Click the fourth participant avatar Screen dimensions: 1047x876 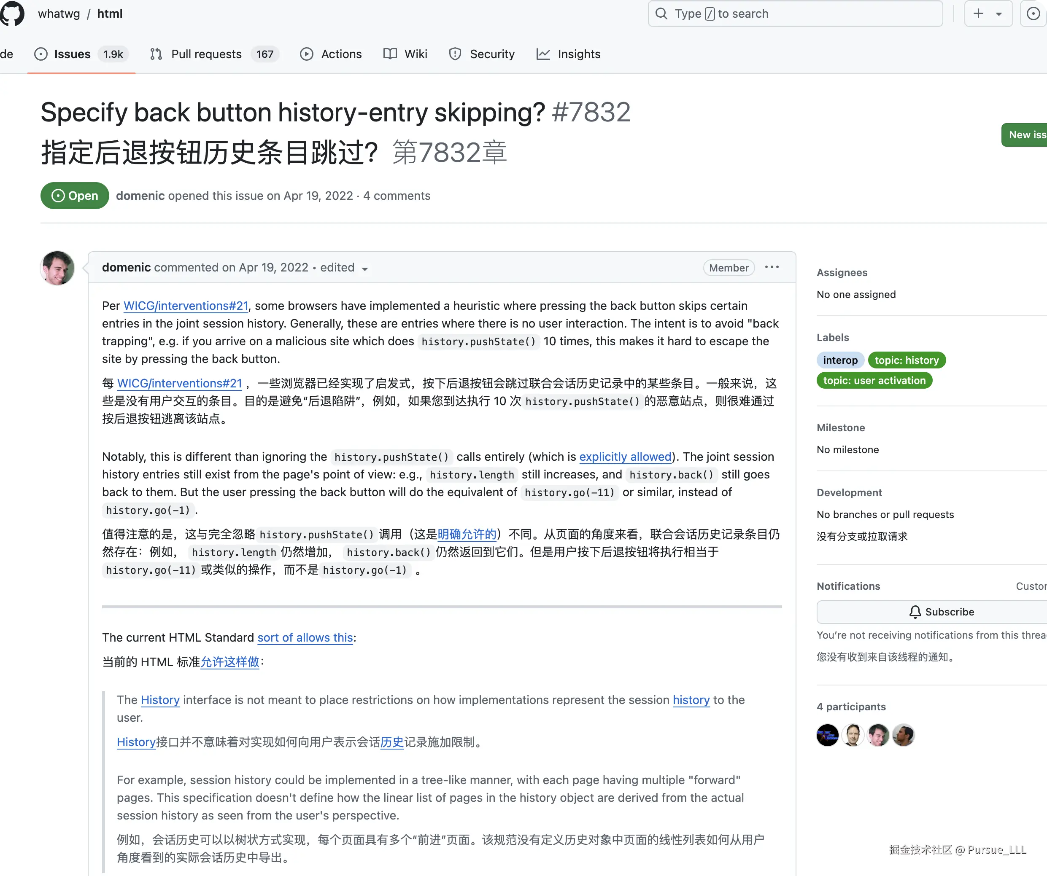[903, 735]
